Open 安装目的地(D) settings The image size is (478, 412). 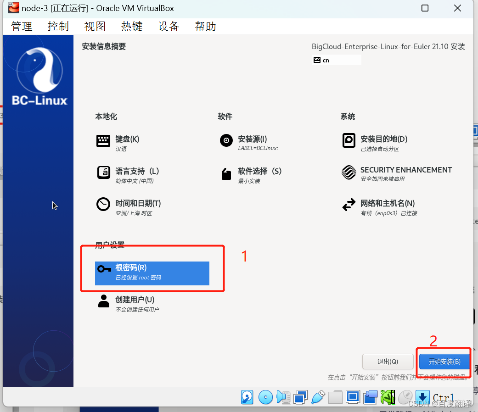[384, 139]
